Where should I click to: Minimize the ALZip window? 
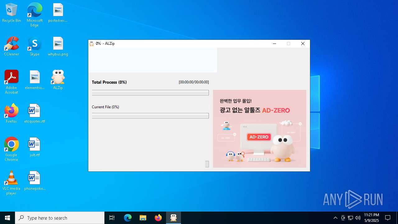pyautogui.click(x=275, y=44)
